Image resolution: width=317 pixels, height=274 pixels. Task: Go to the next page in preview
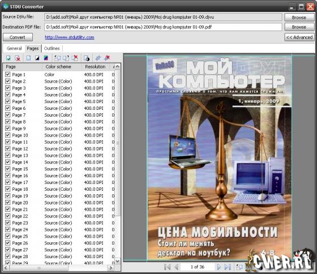click(219, 267)
